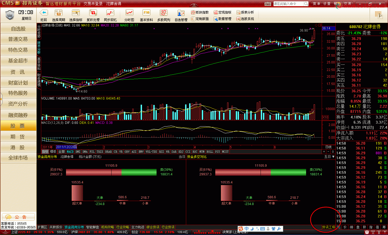388x235 pixels.
Task: Select 全球市场 in left sidebar
Action: pyautogui.click(x=18, y=158)
